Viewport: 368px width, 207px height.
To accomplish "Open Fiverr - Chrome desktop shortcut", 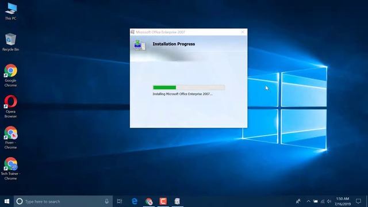I will pyautogui.click(x=10, y=137).
